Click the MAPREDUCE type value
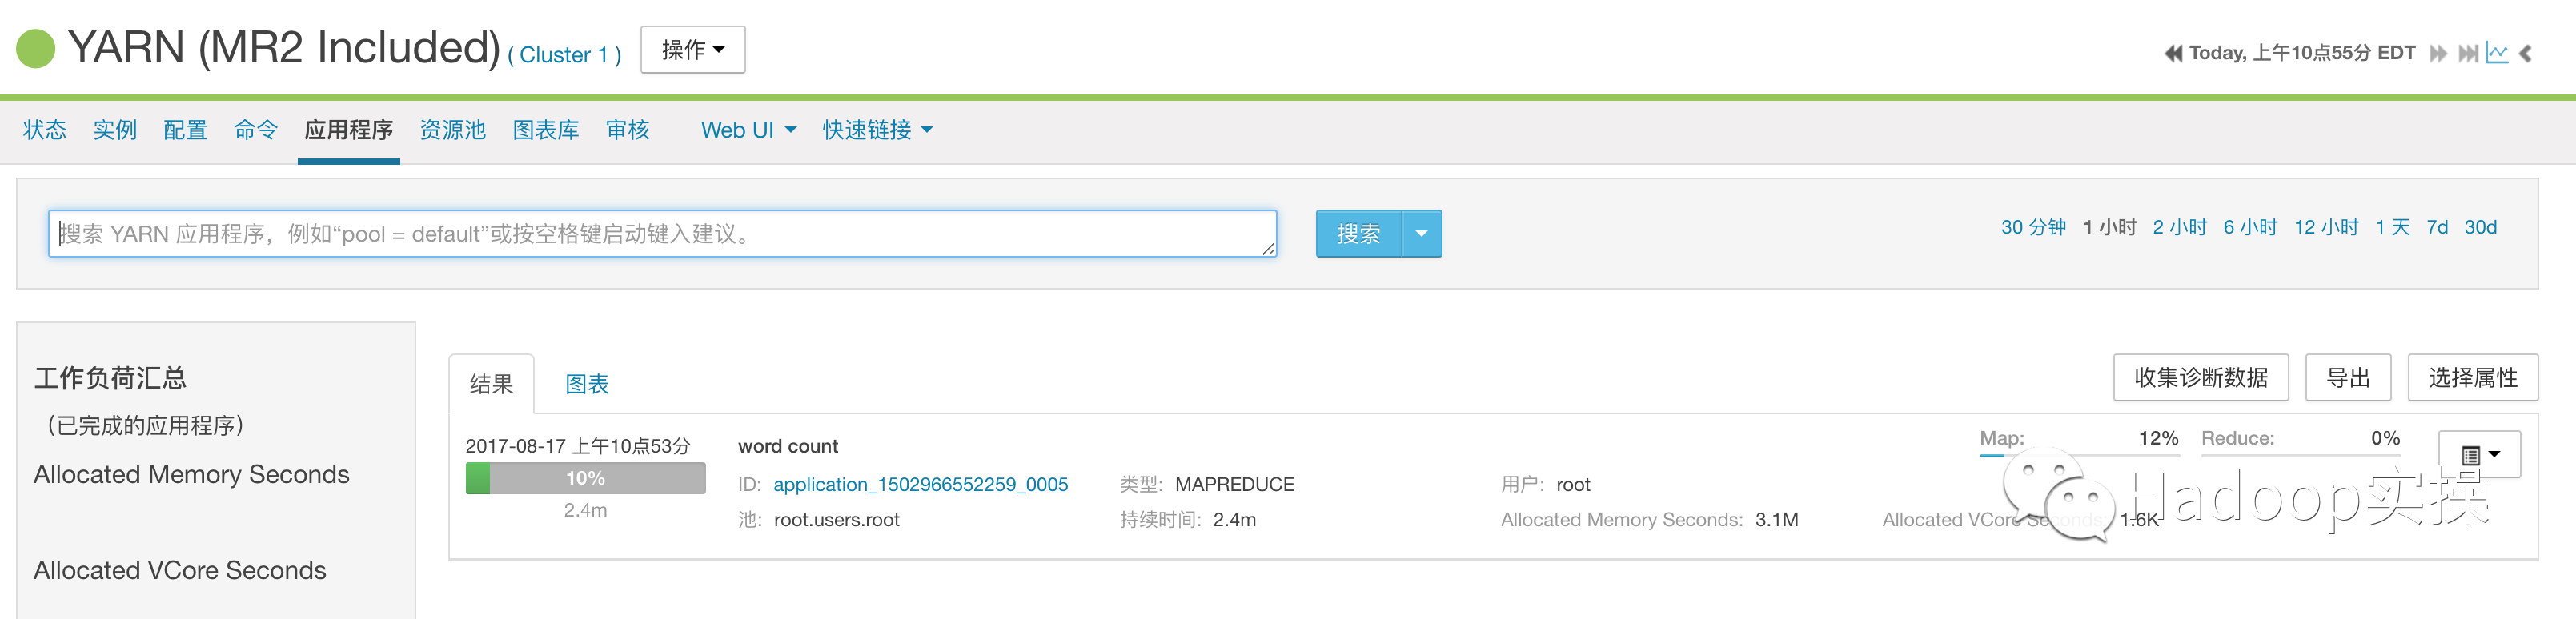This screenshot has height=619, width=2576. tap(1234, 484)
